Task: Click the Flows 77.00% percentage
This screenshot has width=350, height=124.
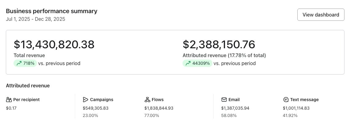Action: [152, 115]
